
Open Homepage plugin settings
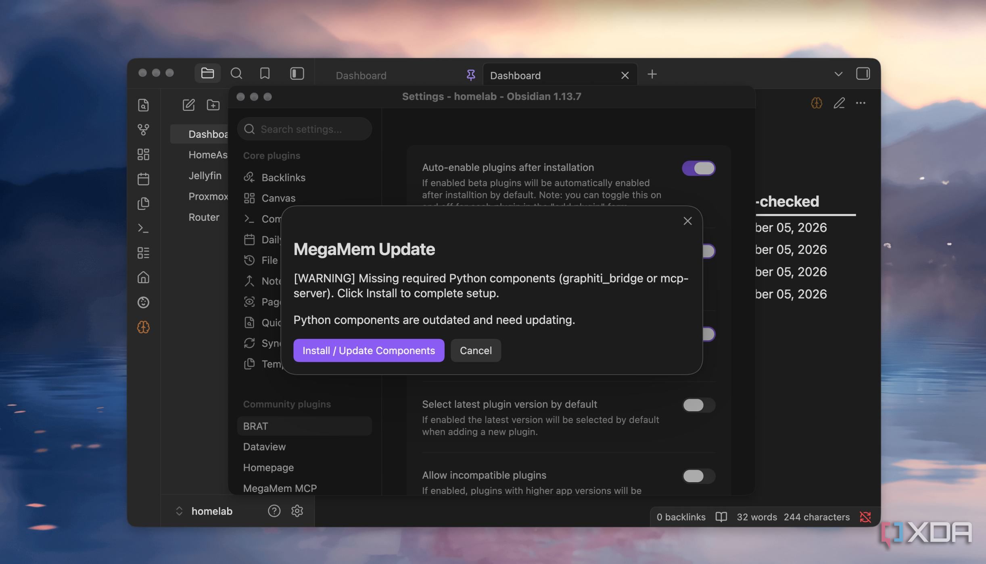click(304, 468)
